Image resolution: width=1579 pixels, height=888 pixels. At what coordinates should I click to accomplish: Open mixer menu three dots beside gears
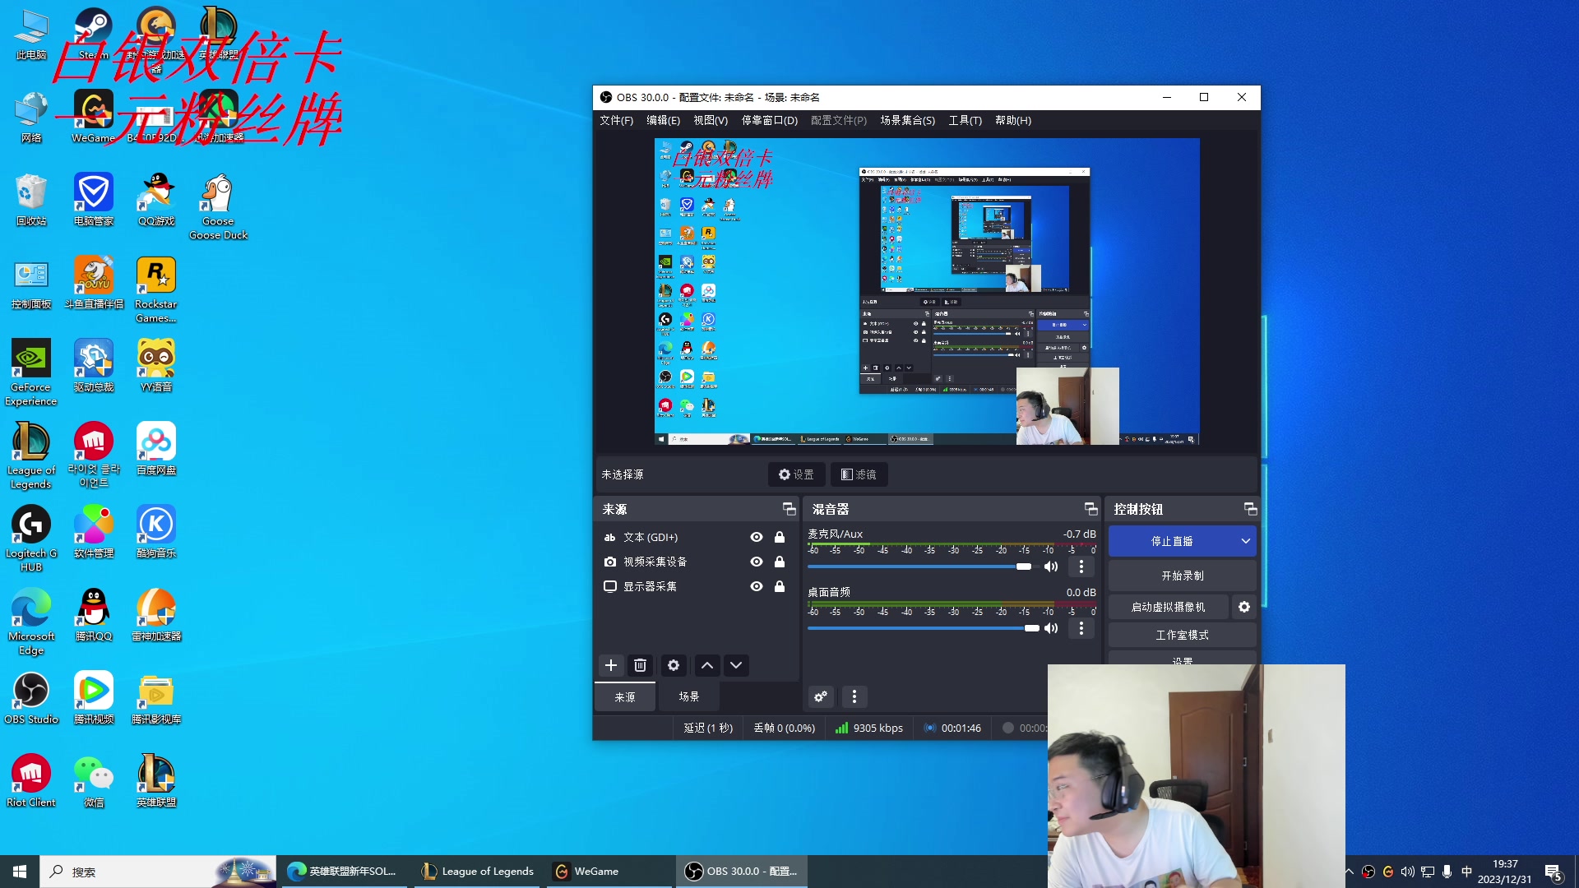click(x=854, y=697)
